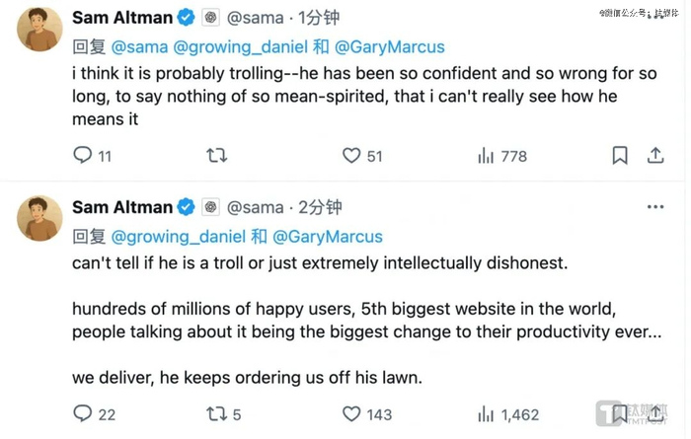Open view analytics showing 778 views
The width and height of the screenshot is (691, 439).
point(487,156)
